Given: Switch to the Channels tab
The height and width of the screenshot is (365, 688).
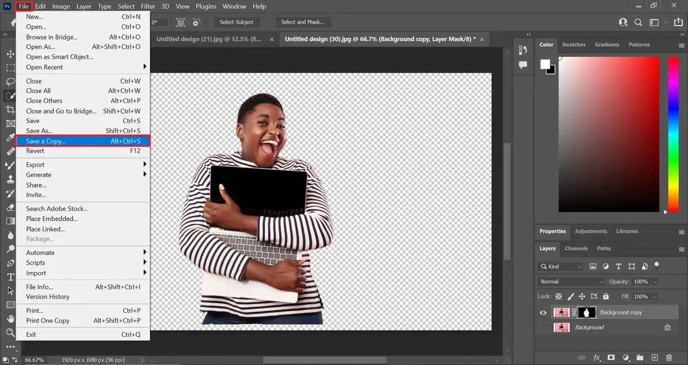Looking at the screenshot, I should [x=576, y=249].
